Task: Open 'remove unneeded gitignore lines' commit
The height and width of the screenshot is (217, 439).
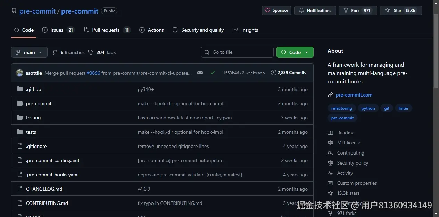Action: (x=173, y=146)
